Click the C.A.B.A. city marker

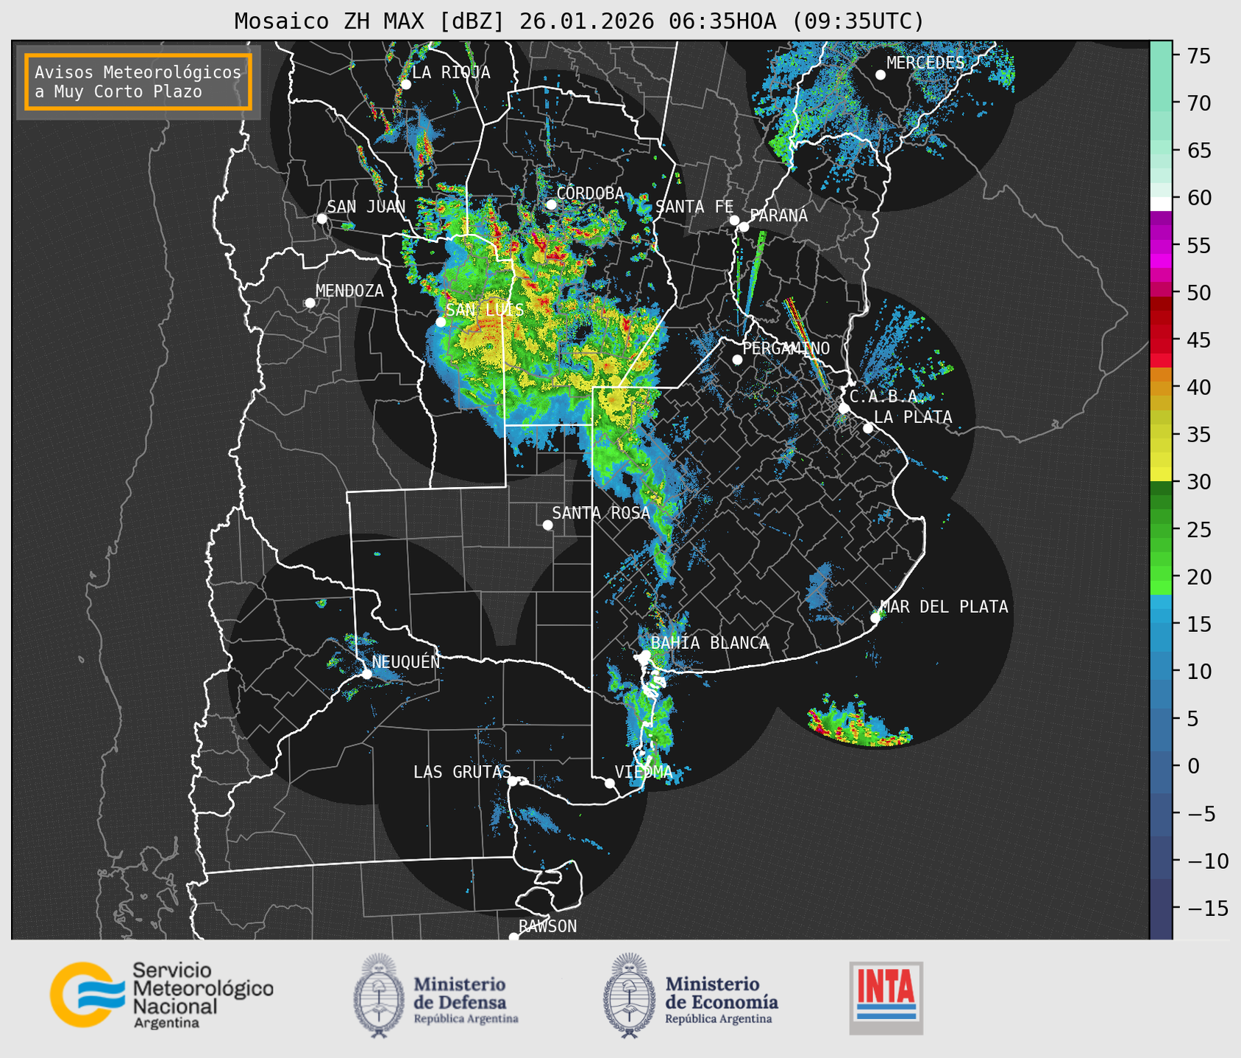click(x=844, y=408)
